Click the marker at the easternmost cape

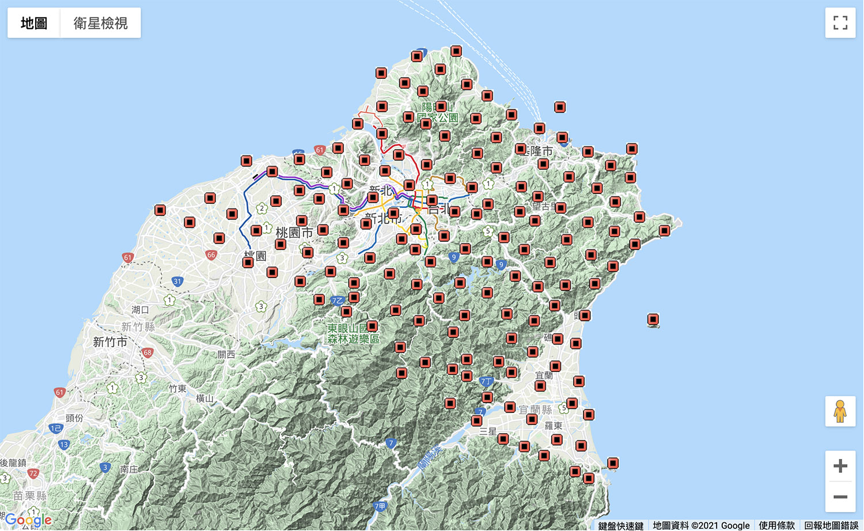[664, 230]
